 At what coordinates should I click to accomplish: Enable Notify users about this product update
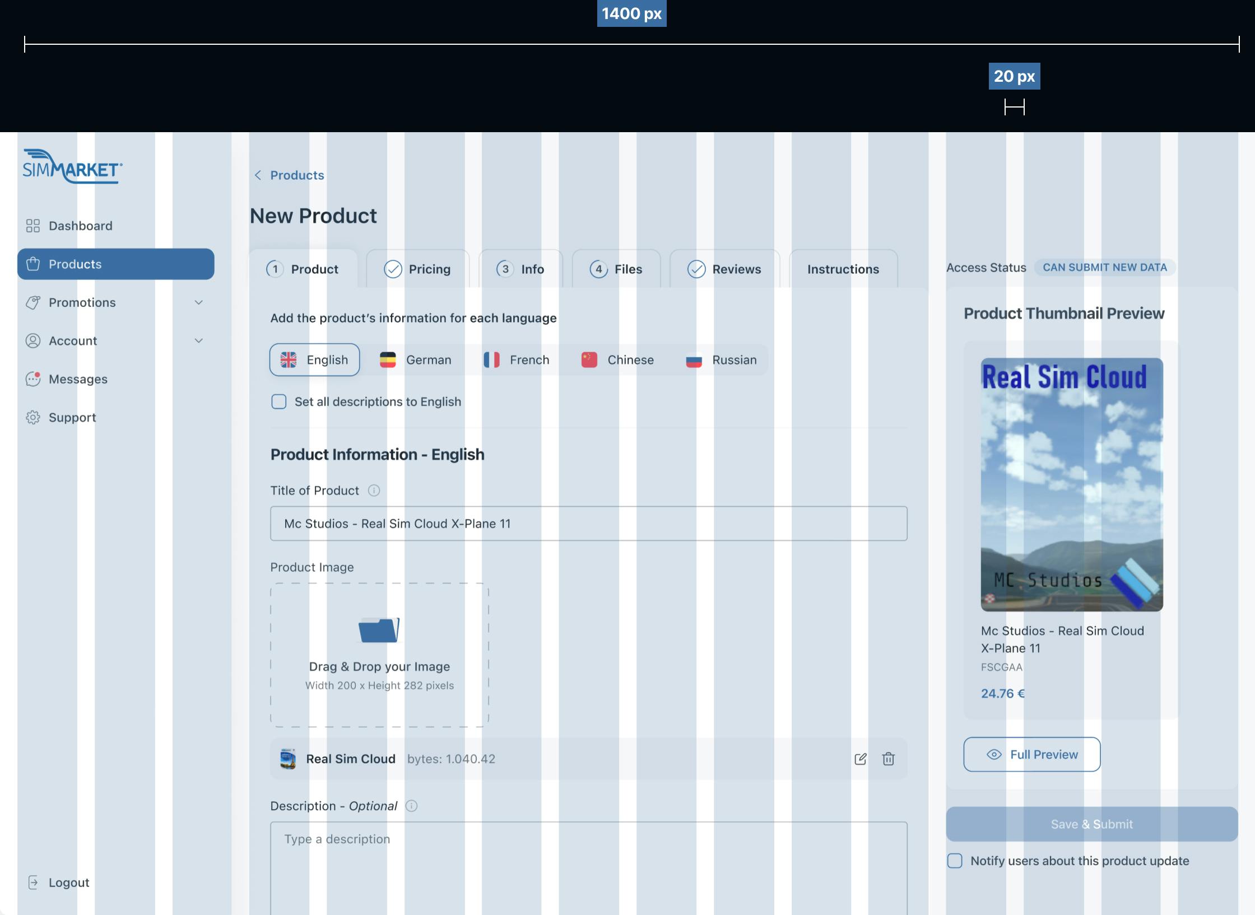(x=955, y=861)
